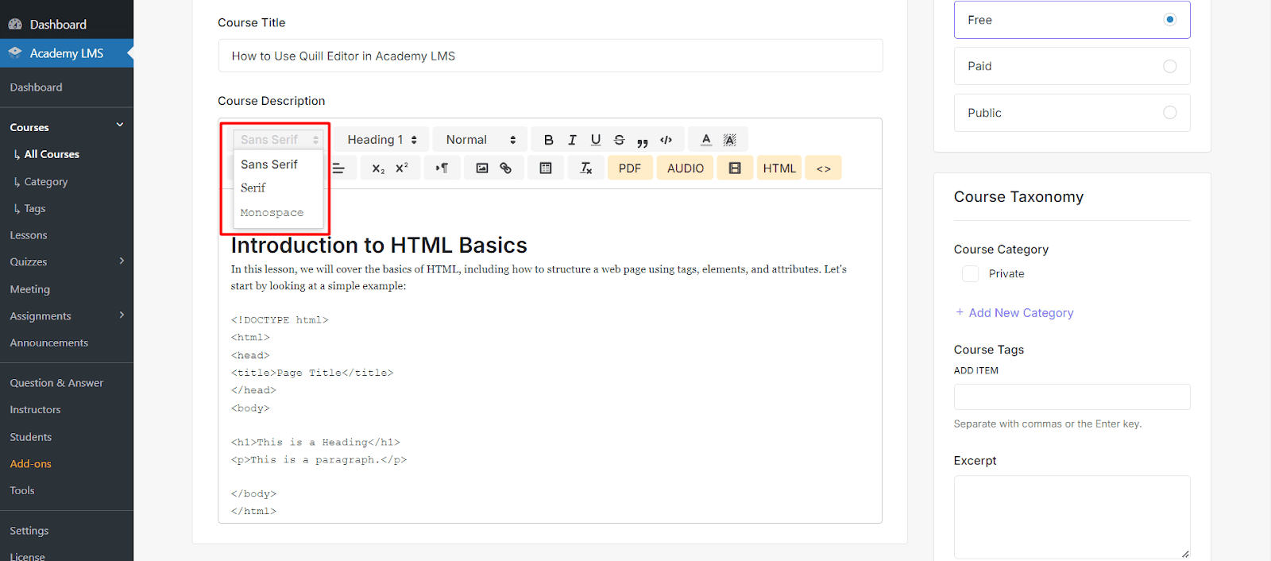Click the Course Title input field
Image resolution: width=1271 pixels, height=561 pixels.
[551, 56]
